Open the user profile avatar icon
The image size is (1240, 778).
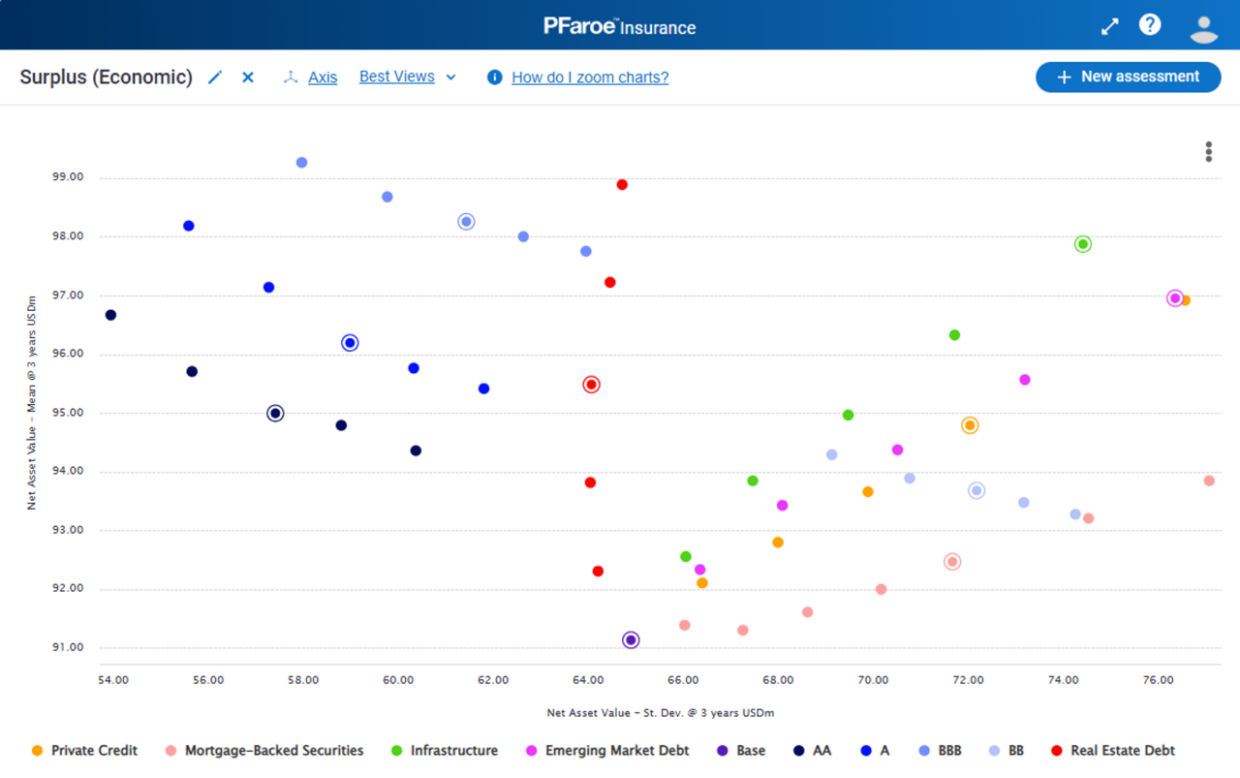click(x=1203, y=27)
